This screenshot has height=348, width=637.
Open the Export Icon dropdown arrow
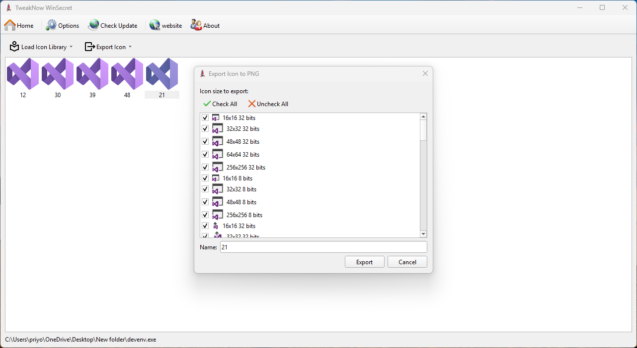point(130,47)
